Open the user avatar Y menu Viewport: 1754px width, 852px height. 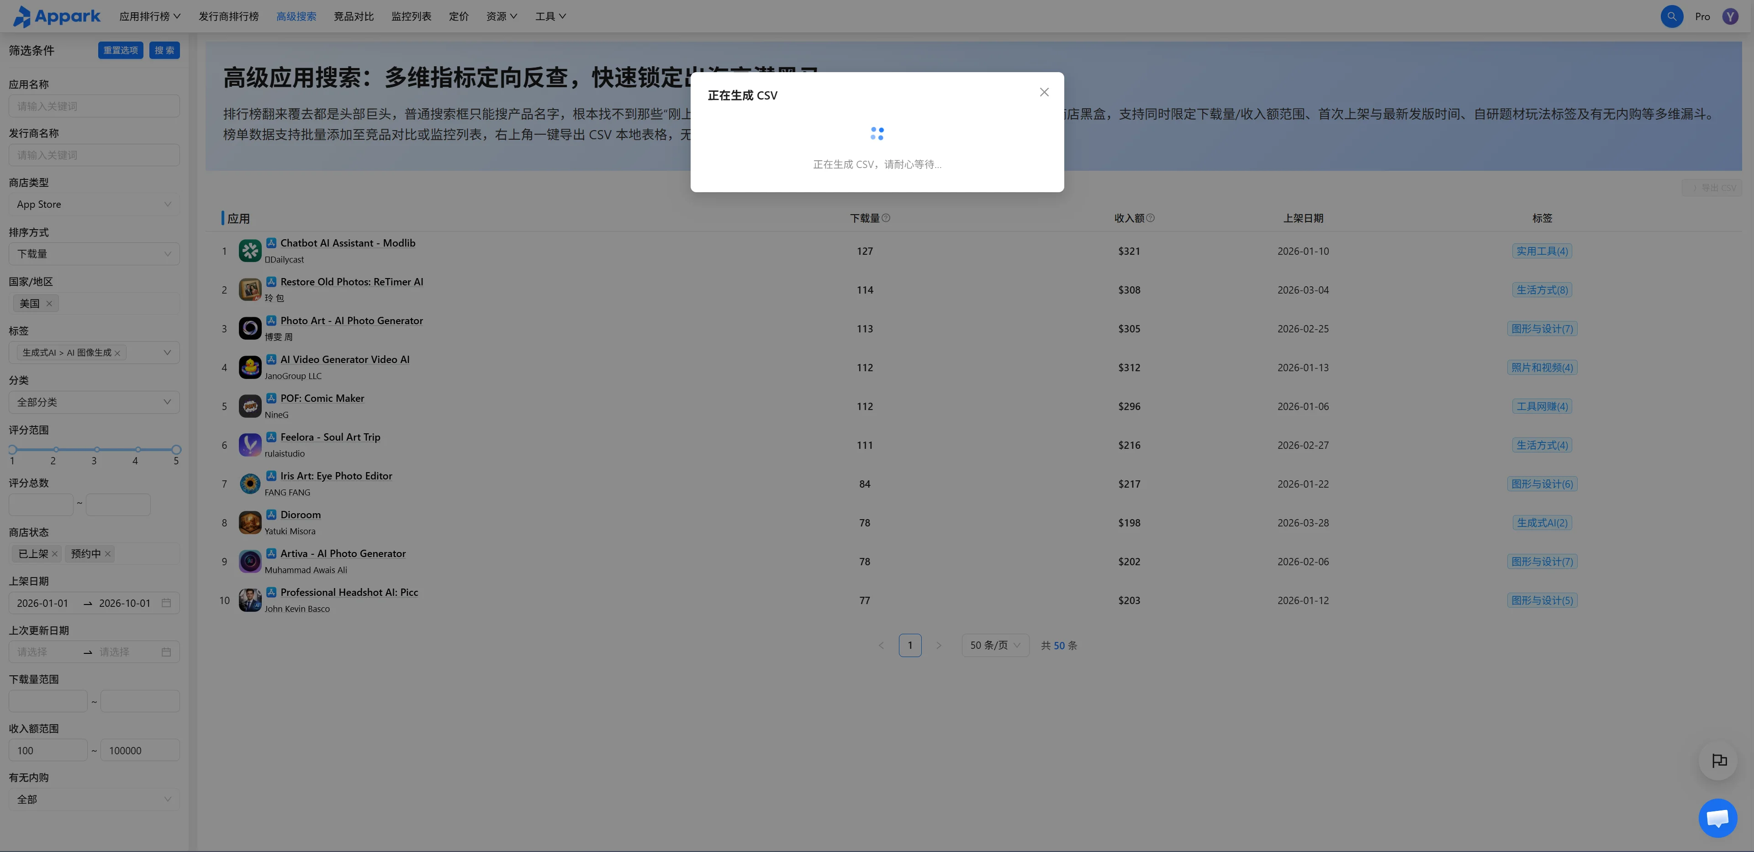coord(1730,16)
